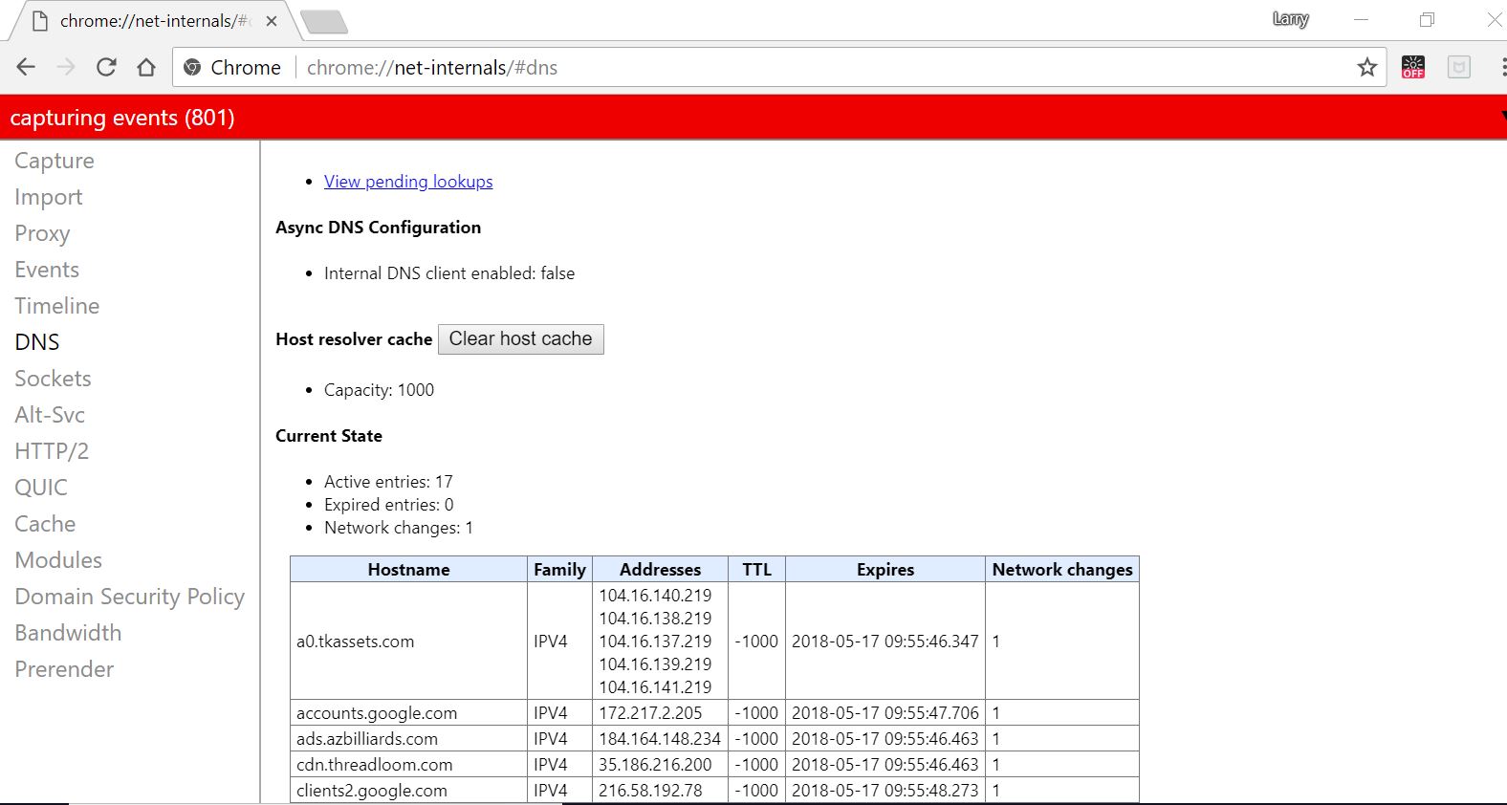Click the grey extension icon in toolbar

point(1458,67)
